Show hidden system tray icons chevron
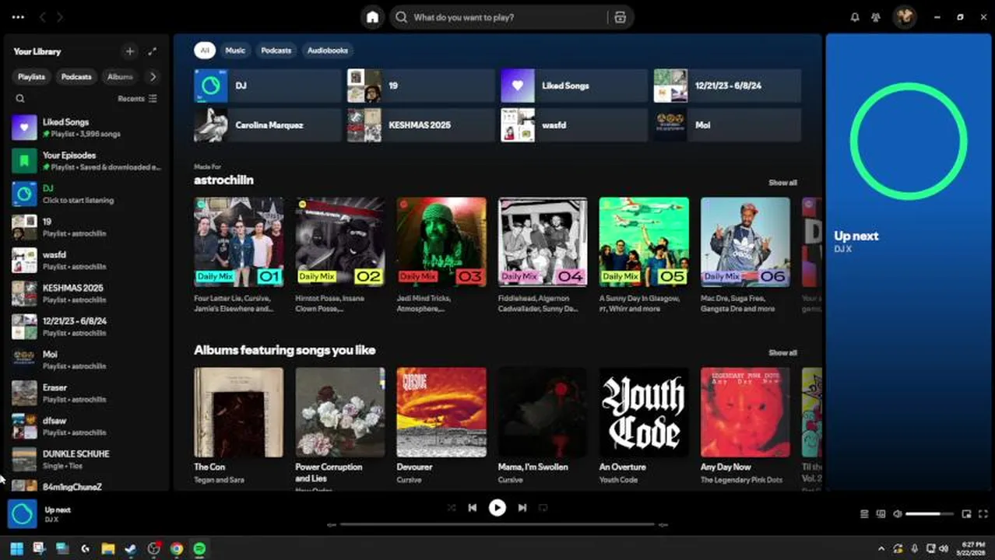The width and height of the screenshot is (995, 560). coord(881,548)
